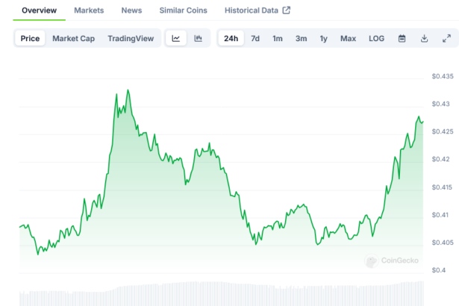Select the Price chart toggle
The image size is (459, 306).
tap(31, 39)
